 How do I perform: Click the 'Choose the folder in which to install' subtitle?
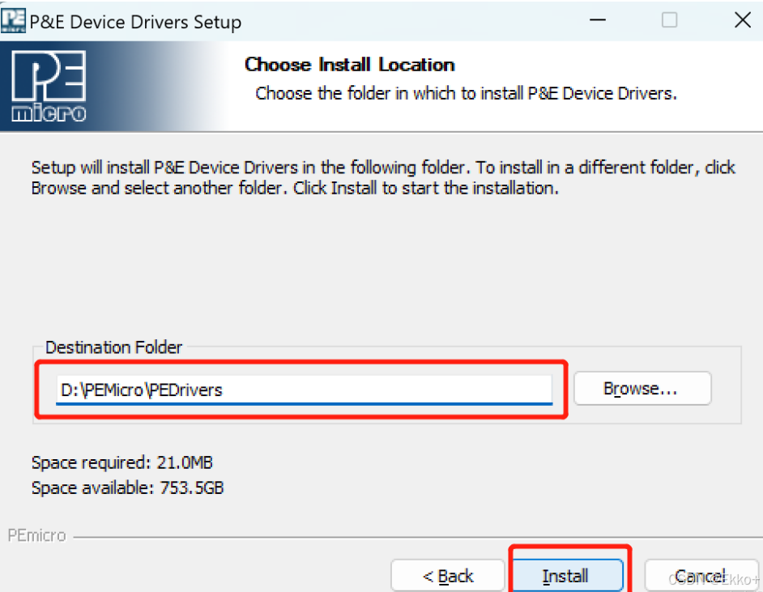[x=467, y=93]
